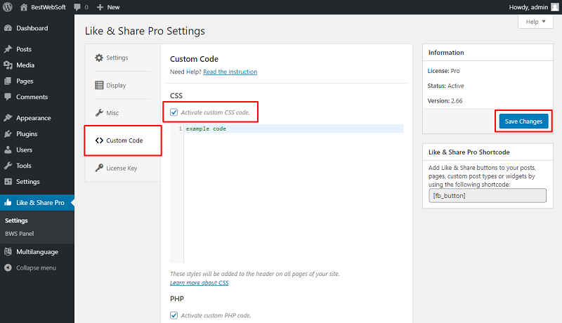
Task: Click the WordPress logo icon
Action: click(x=8, y=7)
